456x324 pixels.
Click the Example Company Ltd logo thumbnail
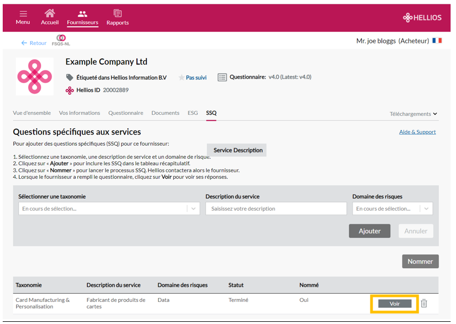click(x=35, y=76)
